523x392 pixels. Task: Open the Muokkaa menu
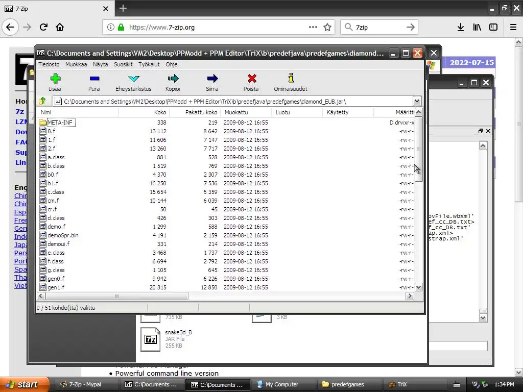(x=76, y=64)
